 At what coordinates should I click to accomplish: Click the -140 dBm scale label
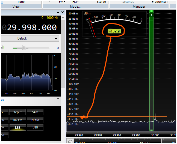[73, 124]
